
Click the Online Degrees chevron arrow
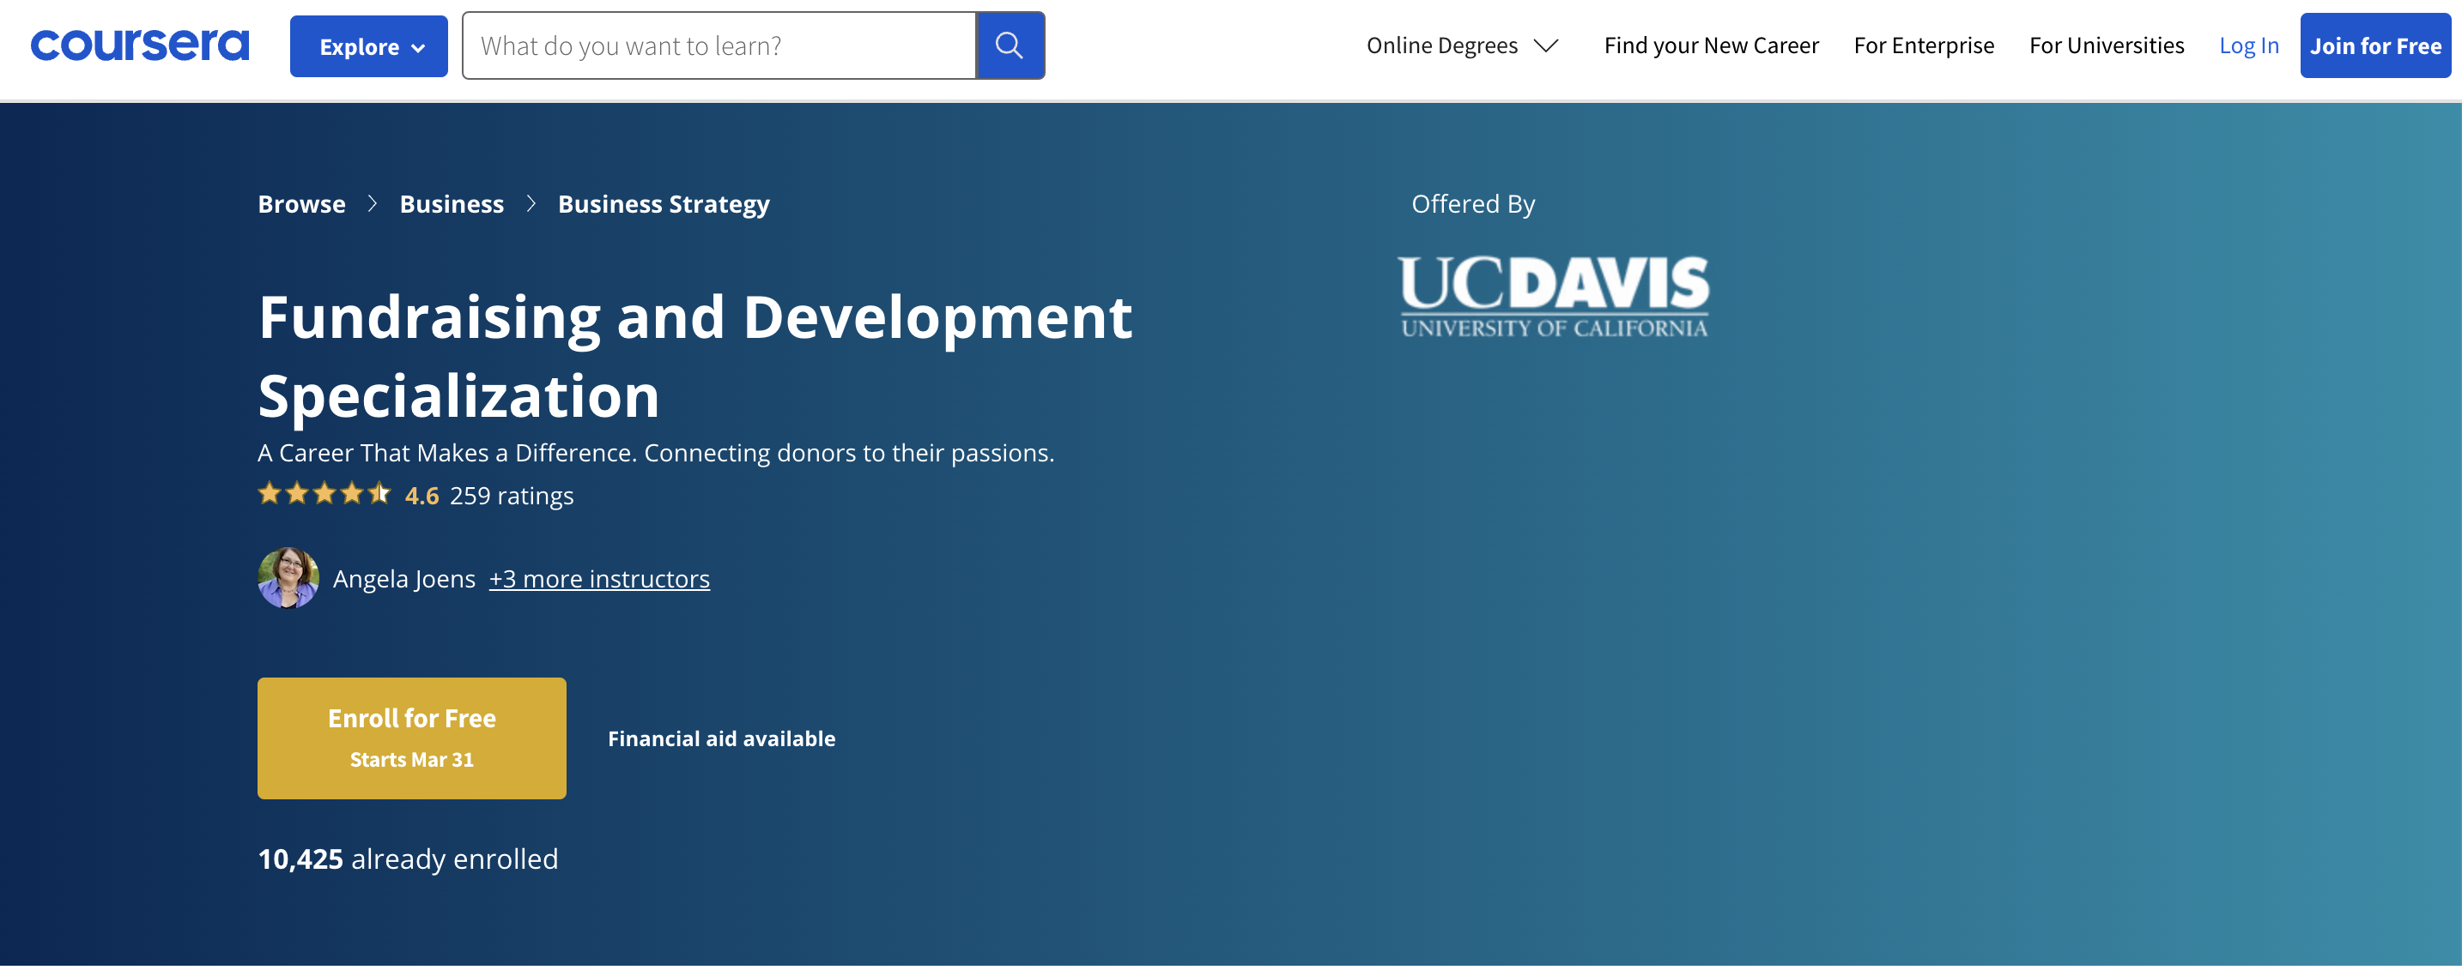pos(1546,45)
